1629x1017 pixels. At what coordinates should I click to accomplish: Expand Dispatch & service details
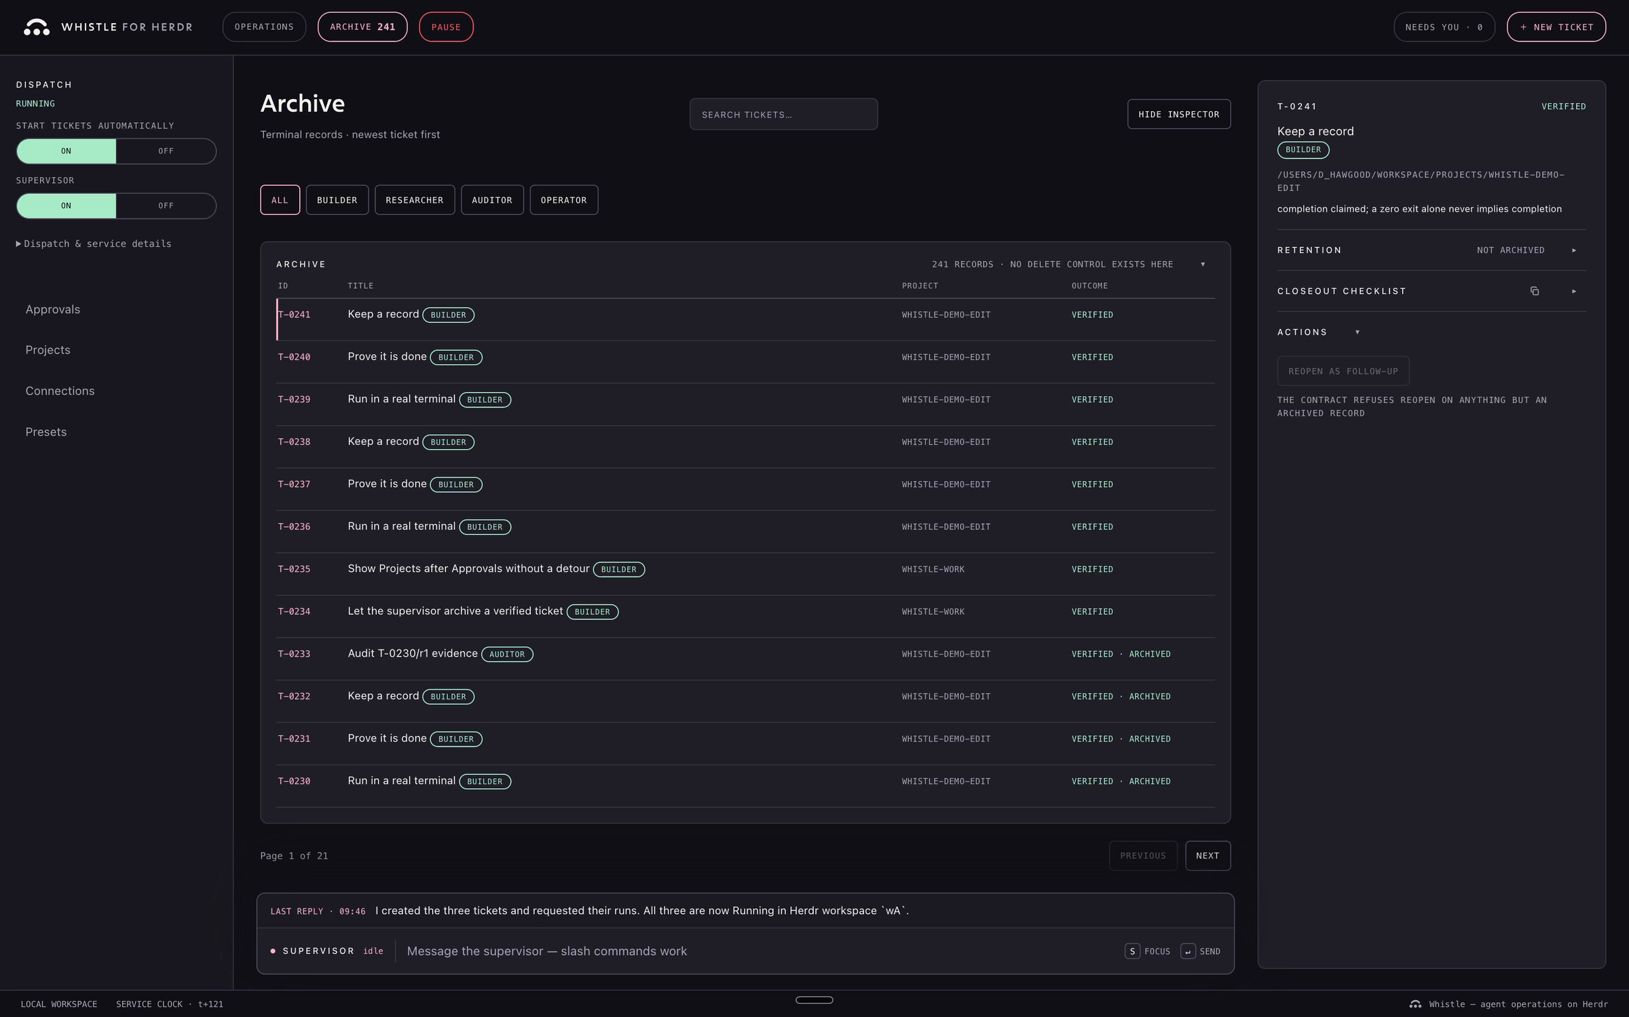tap(94, 244)
